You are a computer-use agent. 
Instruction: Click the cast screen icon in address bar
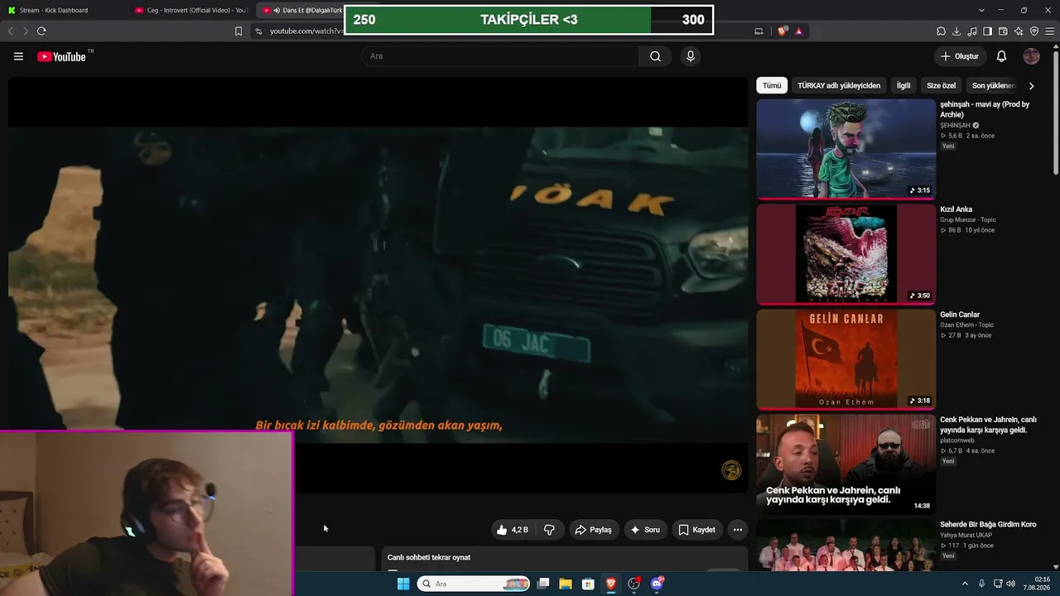[x=759, y=31]
